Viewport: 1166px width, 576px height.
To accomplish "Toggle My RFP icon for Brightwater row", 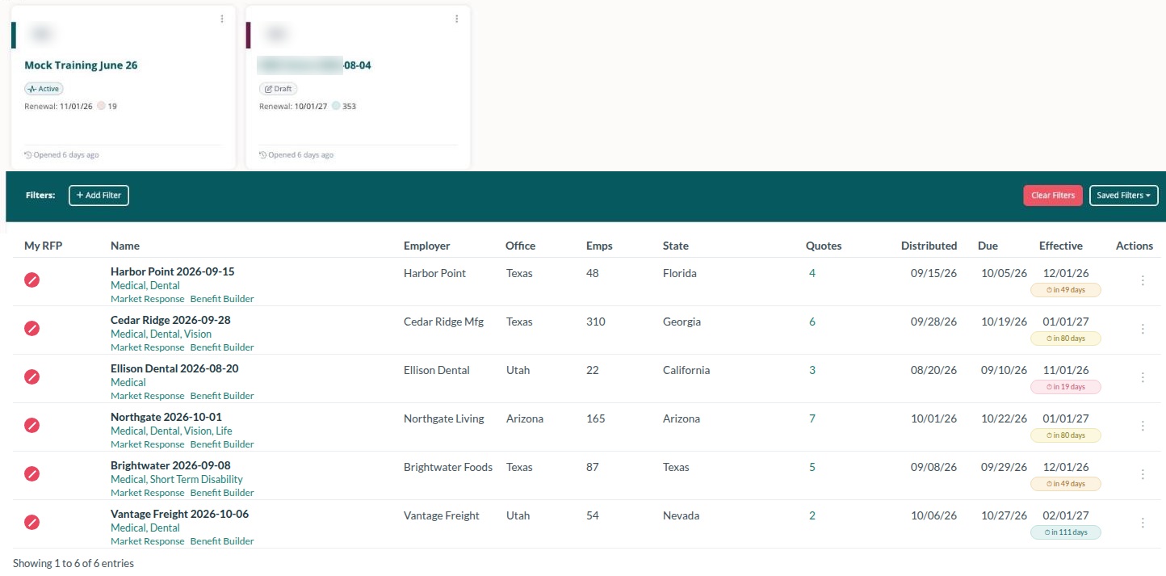I will coord(31,473).
